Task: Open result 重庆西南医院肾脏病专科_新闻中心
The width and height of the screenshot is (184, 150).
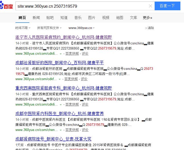Action: [x=64, y=88]
